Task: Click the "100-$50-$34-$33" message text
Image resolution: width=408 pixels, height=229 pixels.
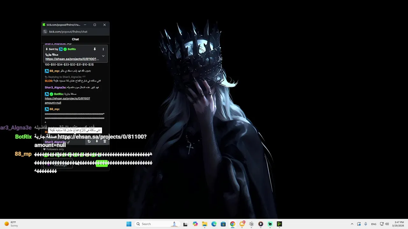Action: point(69,65)
